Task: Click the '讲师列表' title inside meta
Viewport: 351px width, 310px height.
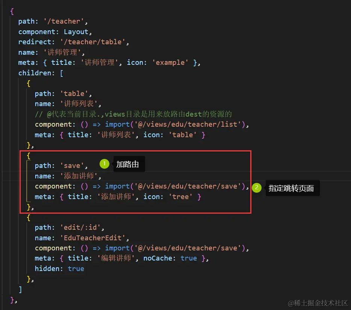Action: [116, 135]
